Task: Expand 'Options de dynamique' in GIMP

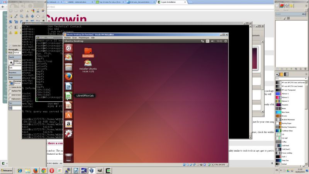Action: [x=10, y=87]
